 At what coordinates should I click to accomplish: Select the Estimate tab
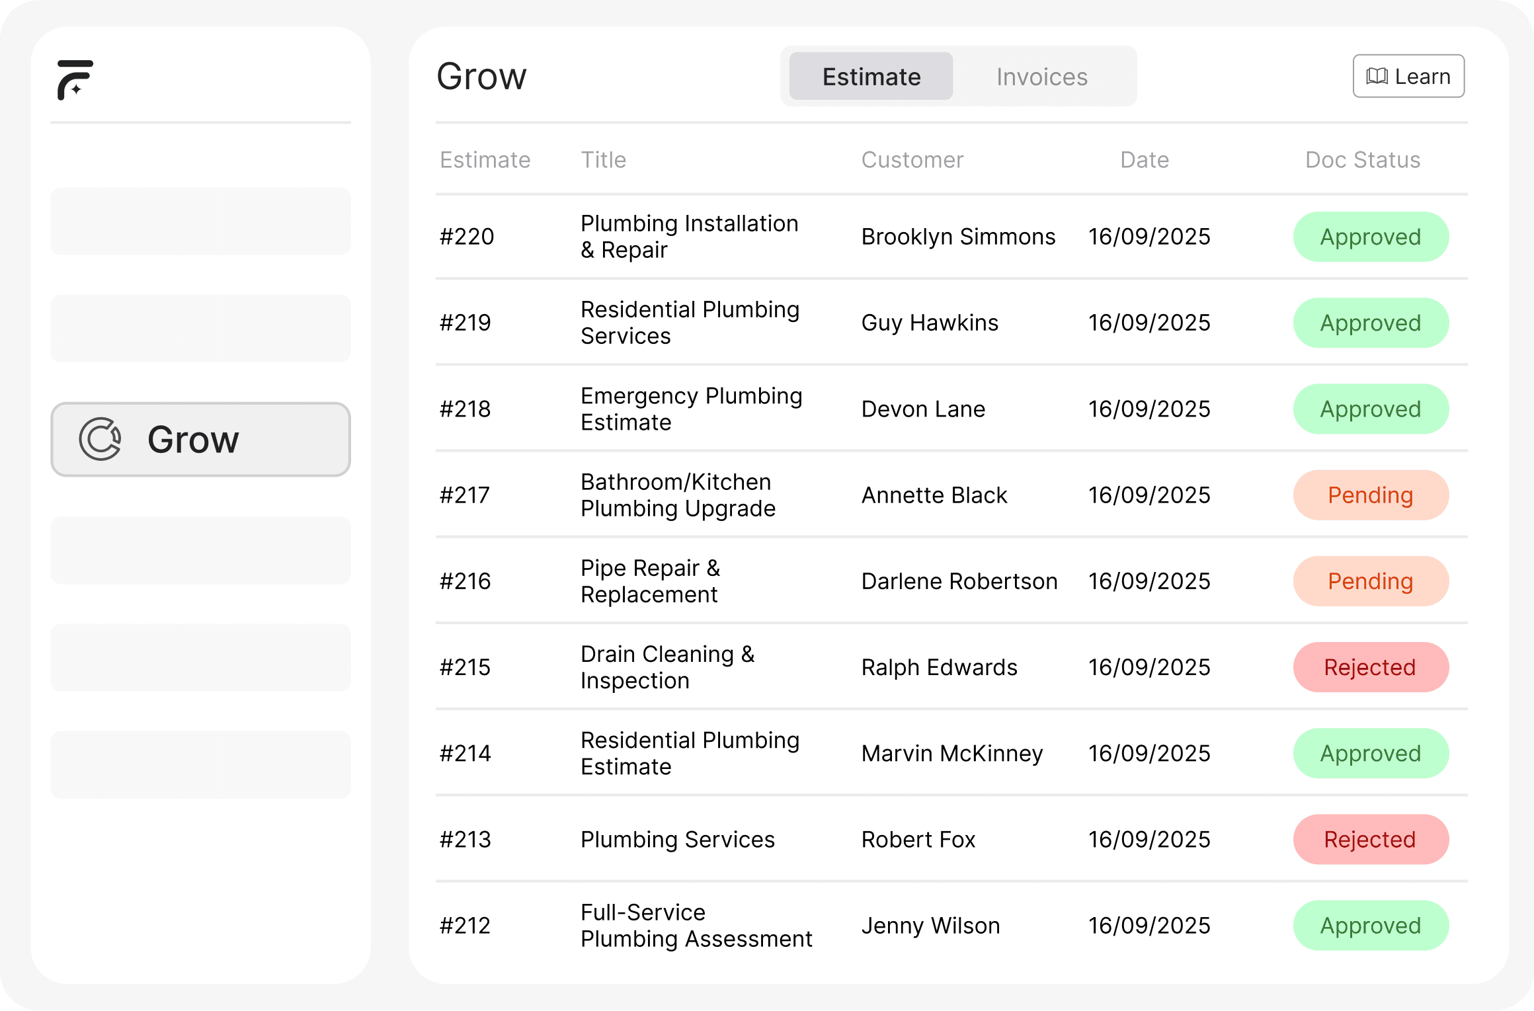point(871,77)
